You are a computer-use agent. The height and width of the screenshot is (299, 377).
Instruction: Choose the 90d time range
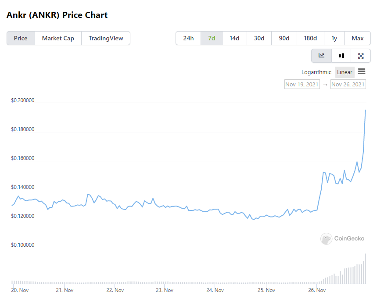pyautogui.click(x=284, y=38)
